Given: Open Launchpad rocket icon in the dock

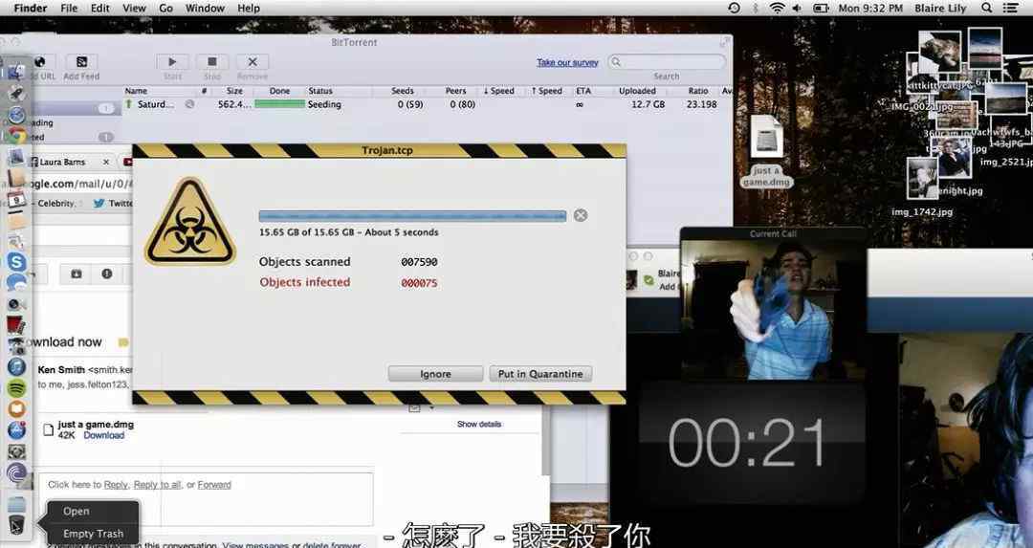Looking at the screenshot, I should pos(16,94).
